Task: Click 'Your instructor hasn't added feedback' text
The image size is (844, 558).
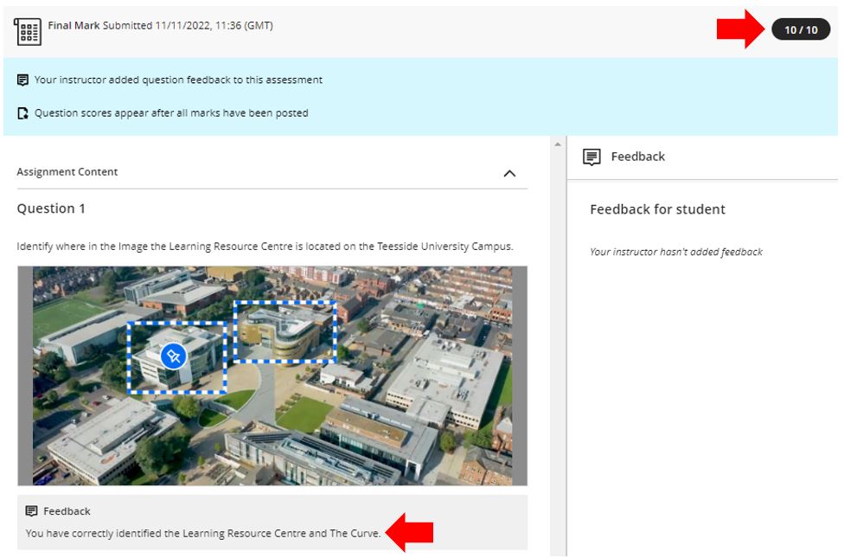Action: pos(676,252)
